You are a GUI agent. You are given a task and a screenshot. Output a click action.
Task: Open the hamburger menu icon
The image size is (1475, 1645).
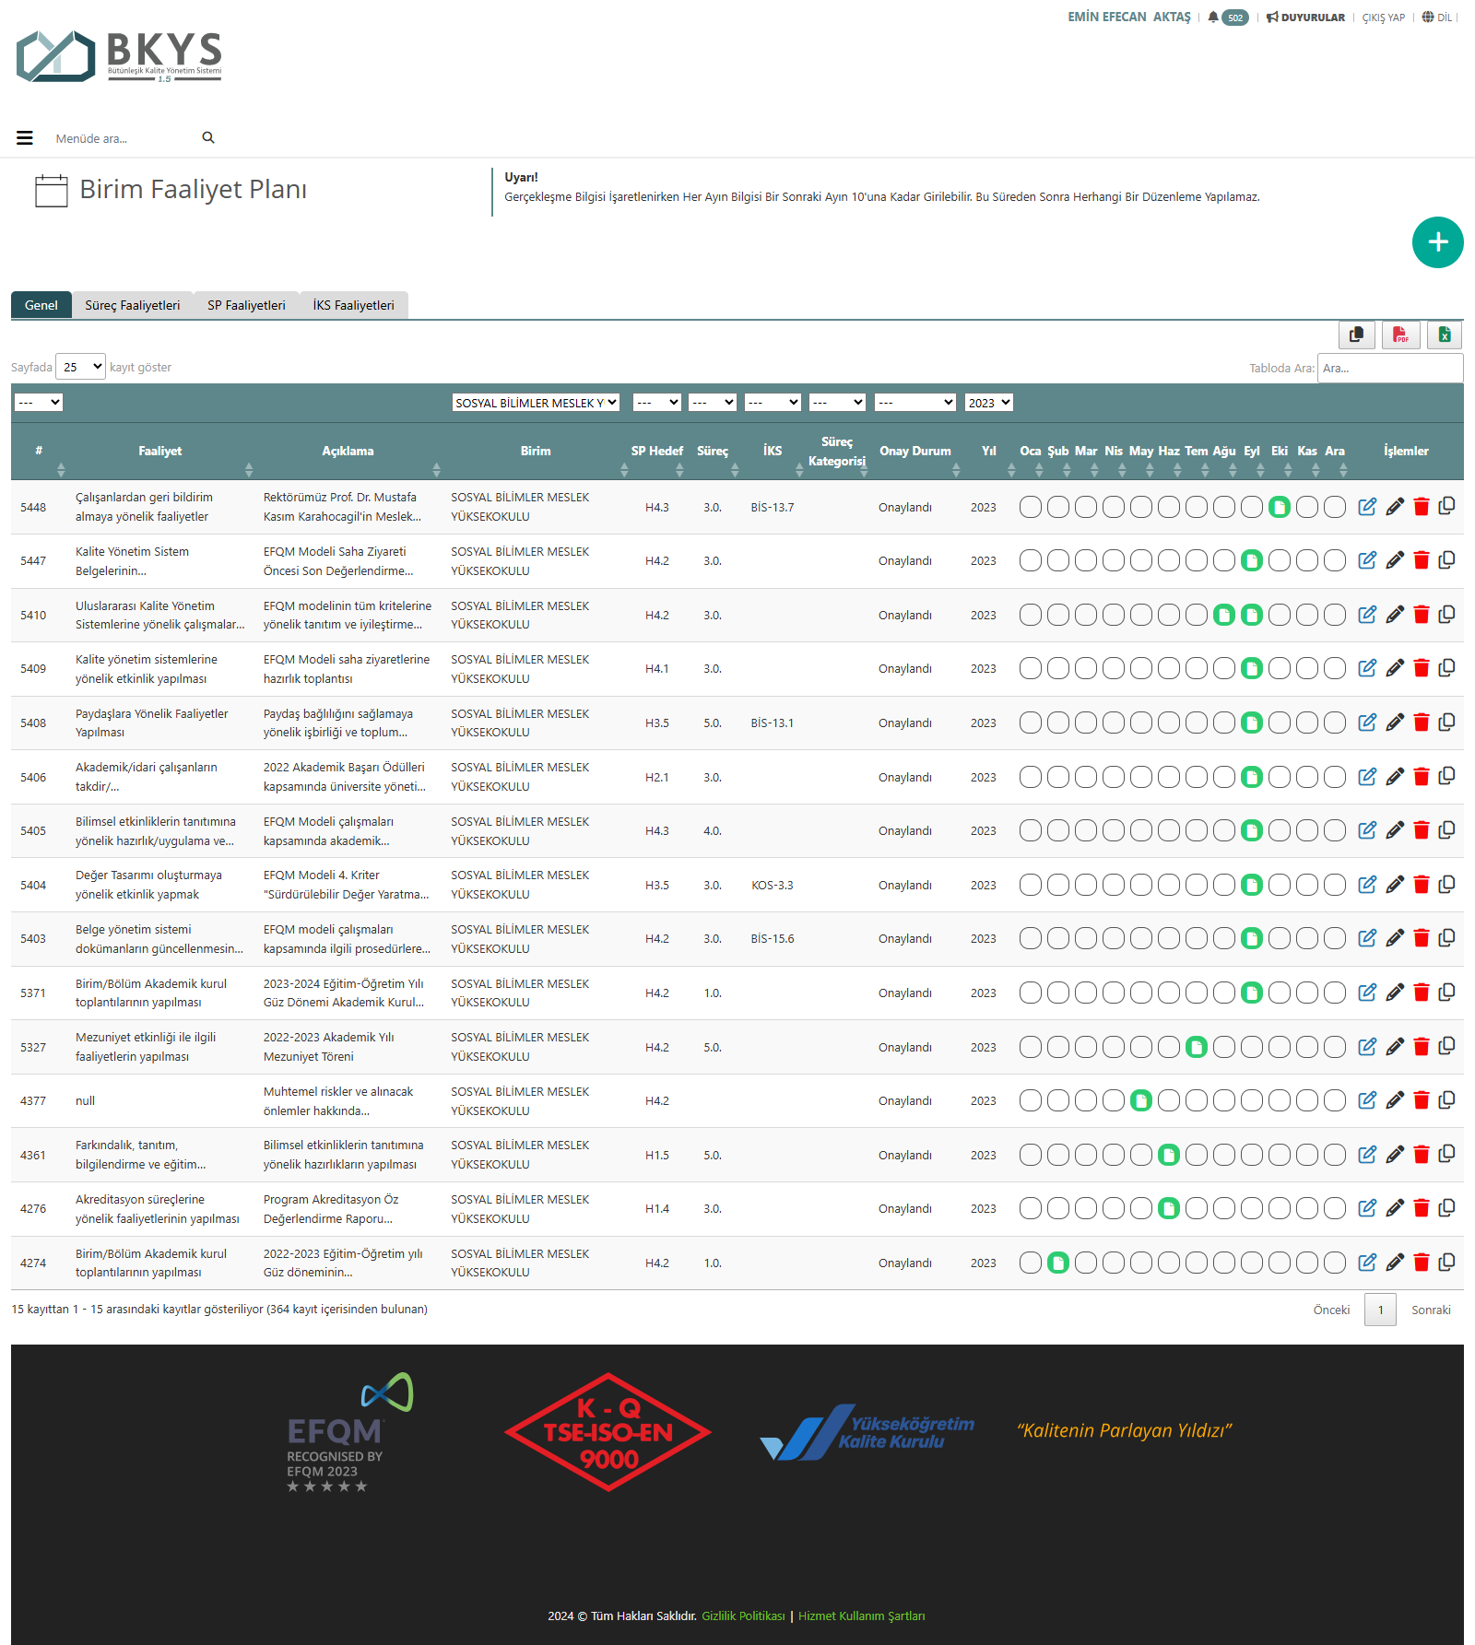(x=25, y=138)
